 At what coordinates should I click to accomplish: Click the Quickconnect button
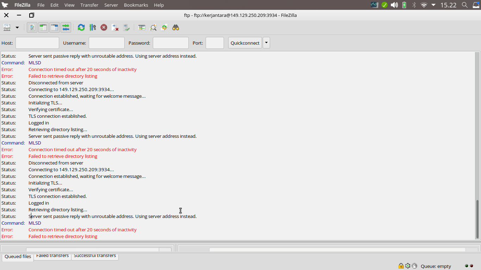point(245,43)
